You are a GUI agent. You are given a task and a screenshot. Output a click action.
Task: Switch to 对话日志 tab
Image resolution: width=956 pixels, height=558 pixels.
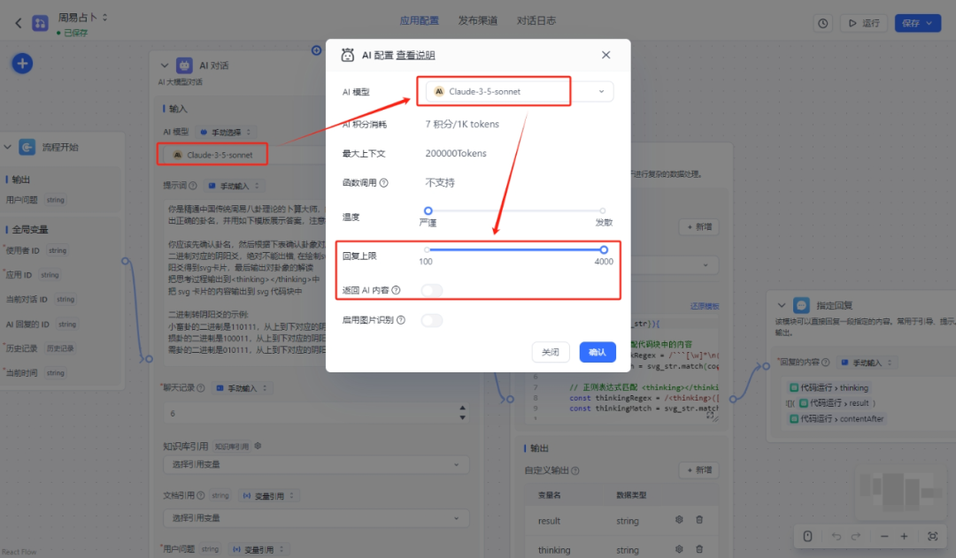pos(536,20)
